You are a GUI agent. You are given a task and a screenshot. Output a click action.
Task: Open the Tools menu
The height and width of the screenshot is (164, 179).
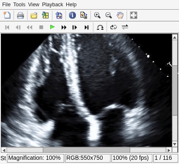pos(19,5)
